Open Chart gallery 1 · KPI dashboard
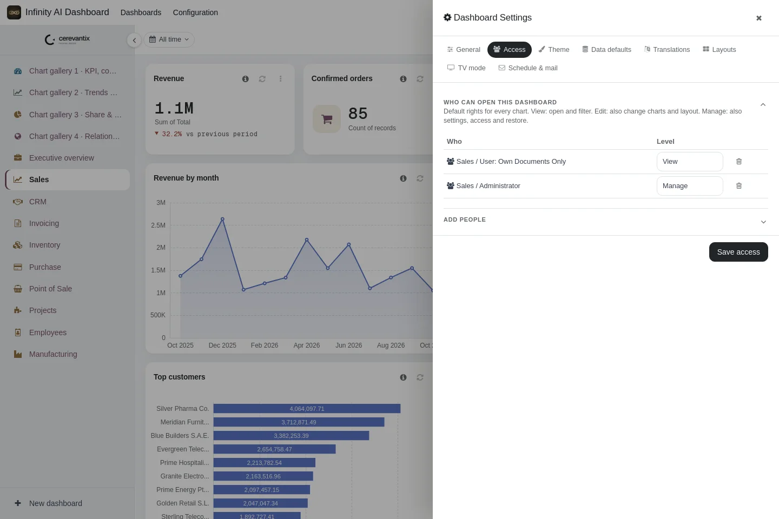This screenshot has height=519, width=779. [67, 71]
